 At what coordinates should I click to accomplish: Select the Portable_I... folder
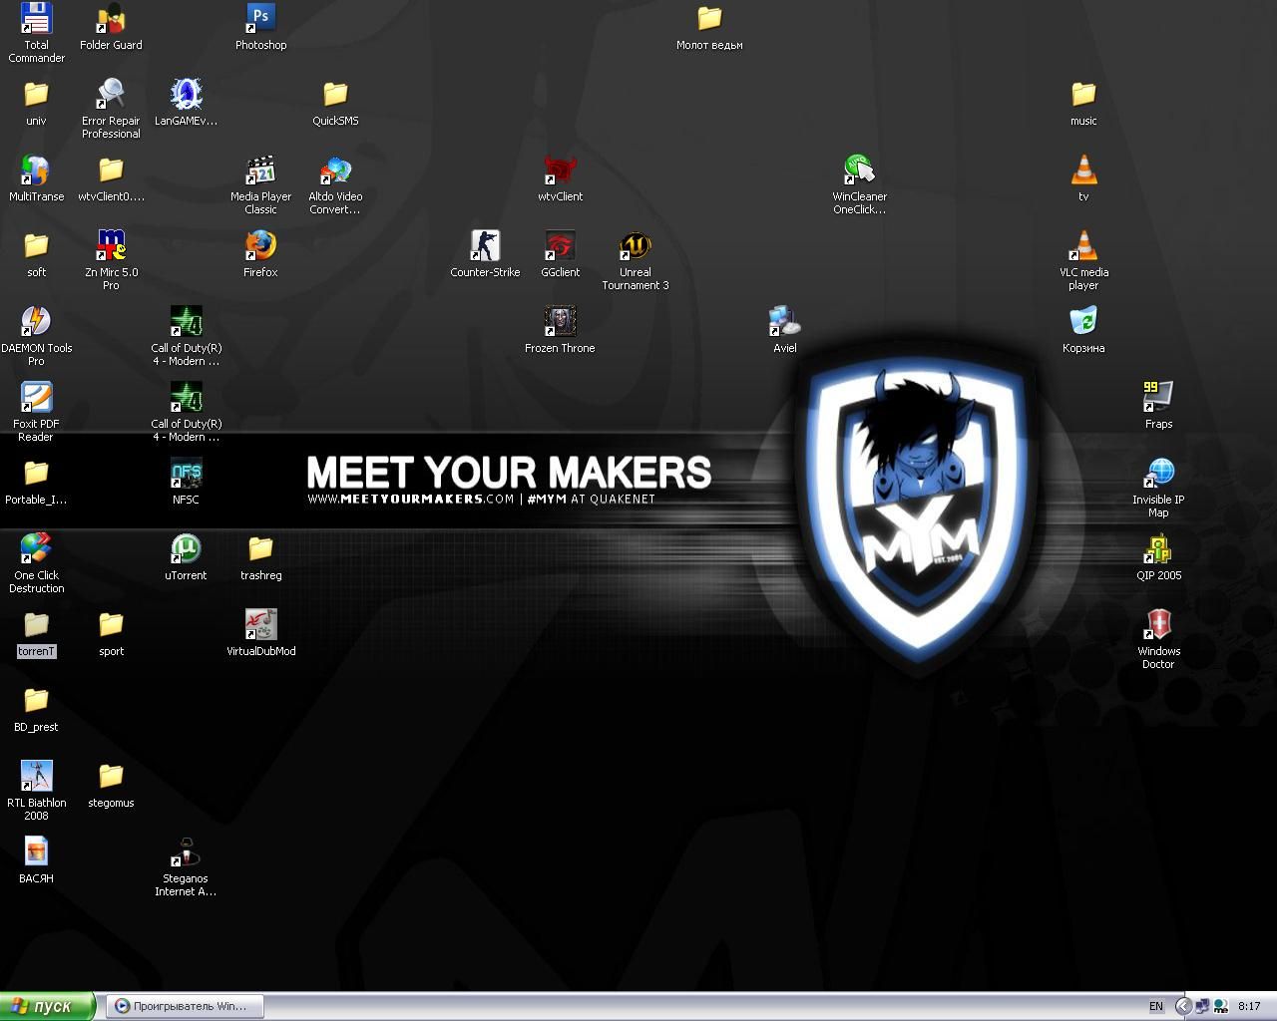point(36,473)
